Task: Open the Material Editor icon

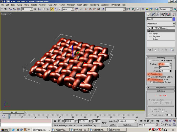Action: click(x=152, y=9)
